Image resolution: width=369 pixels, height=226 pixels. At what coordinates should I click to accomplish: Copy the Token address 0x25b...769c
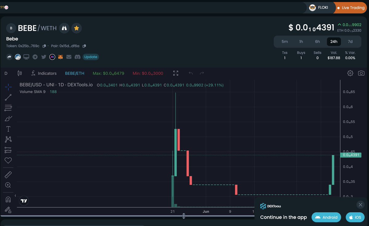click(x=44, y=46)
